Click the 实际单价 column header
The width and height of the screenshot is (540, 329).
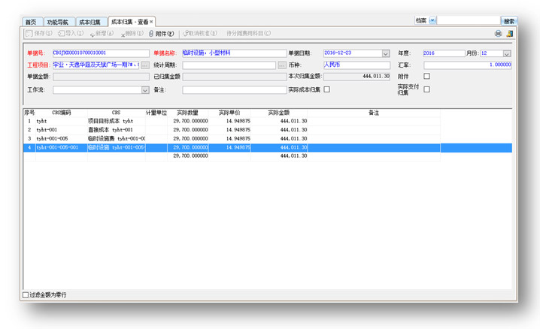229,113
